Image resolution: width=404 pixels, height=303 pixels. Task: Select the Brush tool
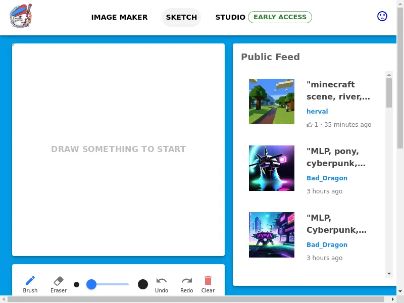point(30,284)
